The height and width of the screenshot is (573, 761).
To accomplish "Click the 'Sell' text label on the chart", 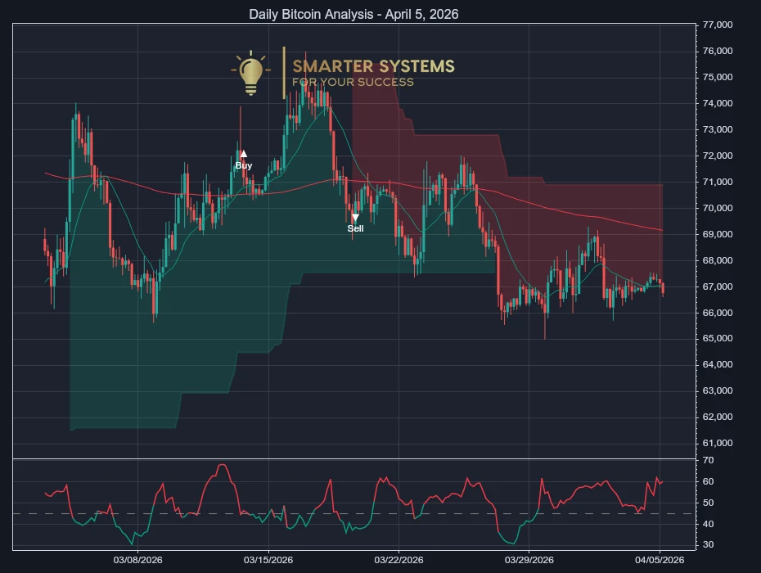I will [x=355, y=229].
